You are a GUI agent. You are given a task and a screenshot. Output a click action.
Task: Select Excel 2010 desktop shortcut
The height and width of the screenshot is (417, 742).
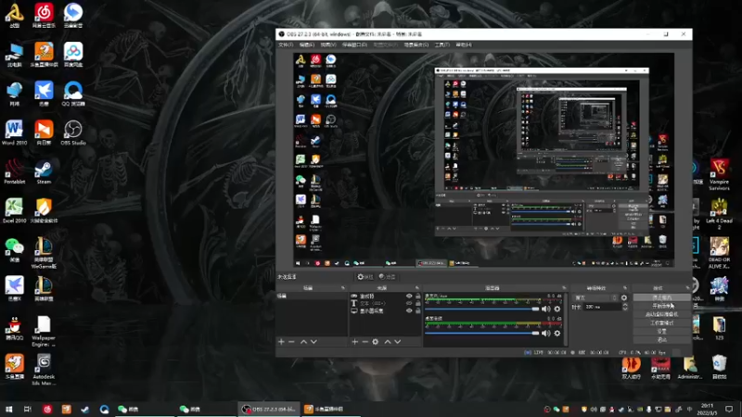14,211
